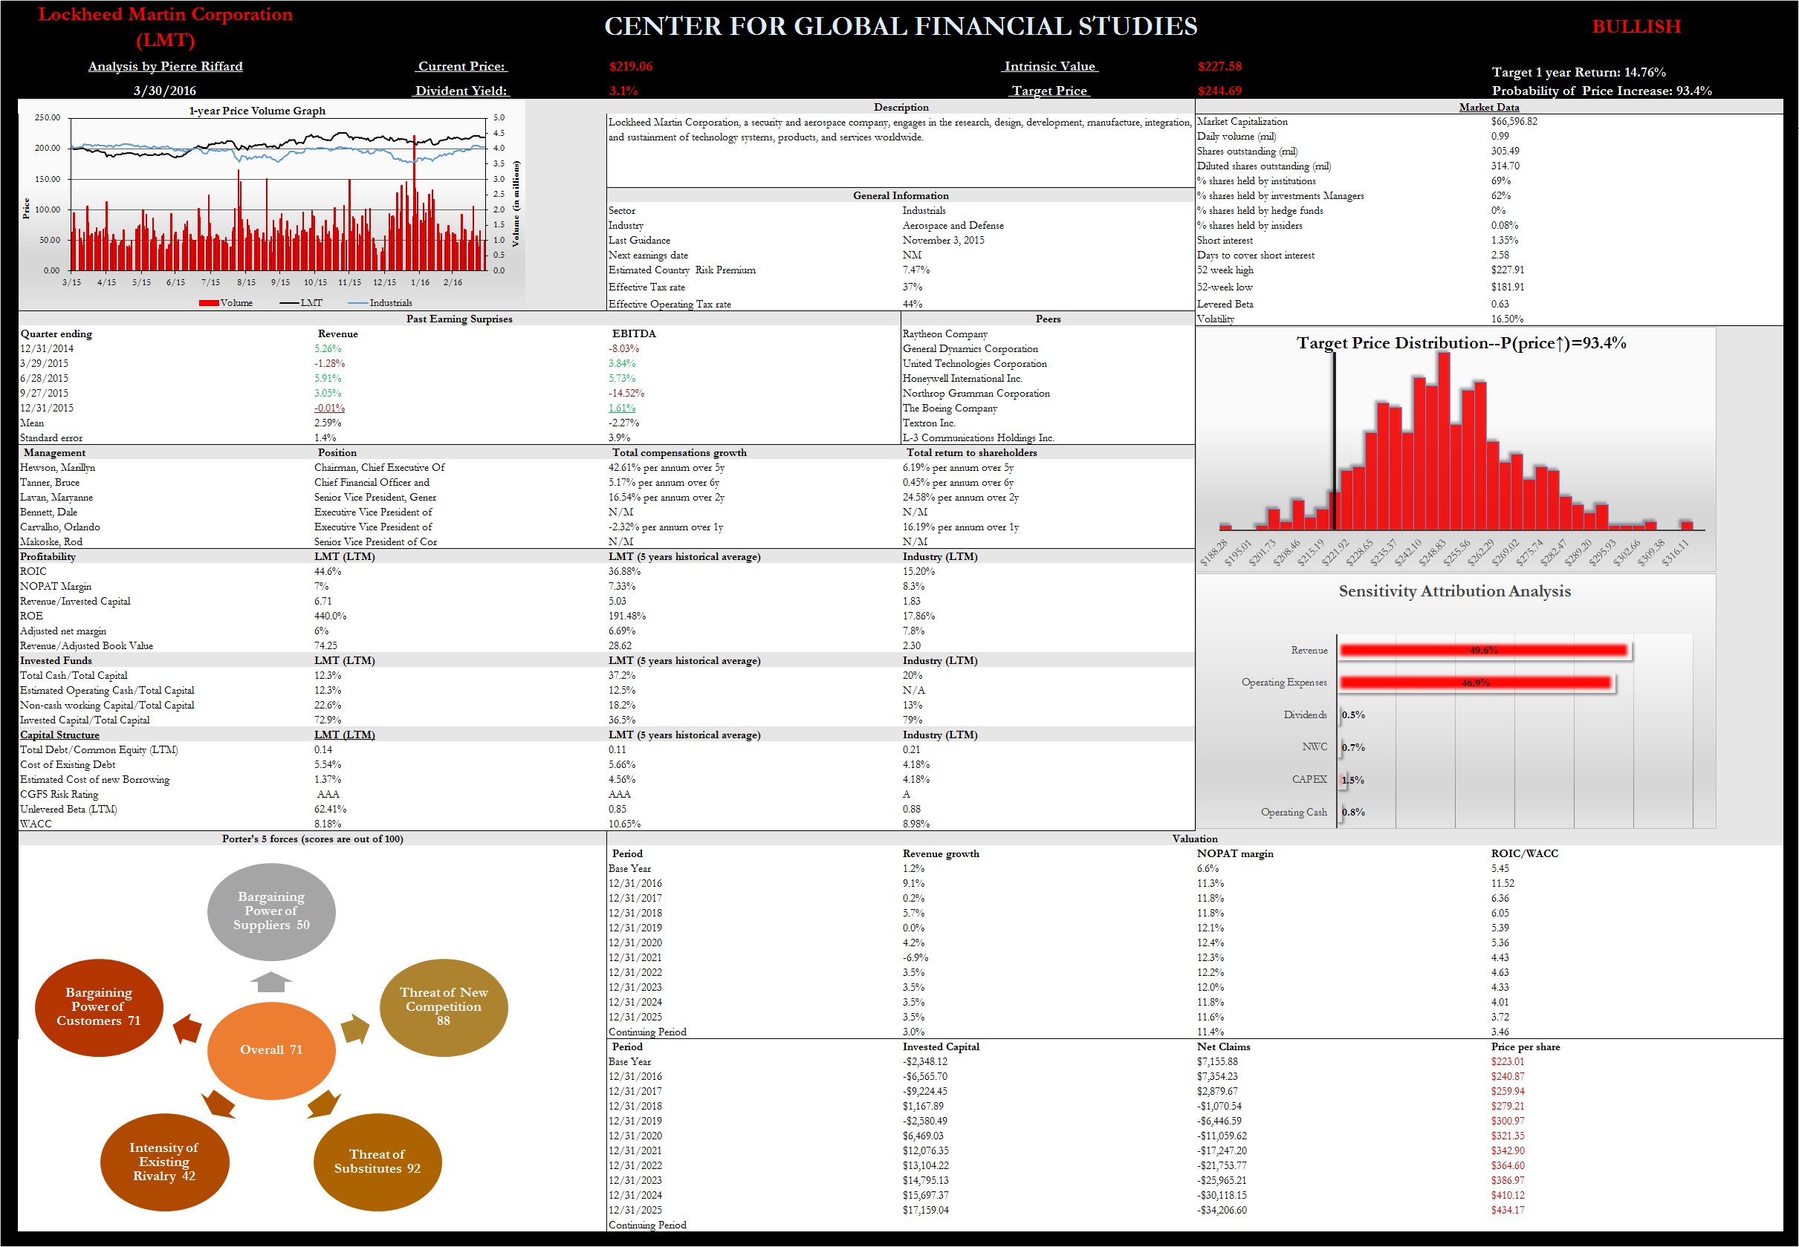1799x1247 pixels.
Task: Click the Porter's 5 forces heading
Action: click(313, 839)
